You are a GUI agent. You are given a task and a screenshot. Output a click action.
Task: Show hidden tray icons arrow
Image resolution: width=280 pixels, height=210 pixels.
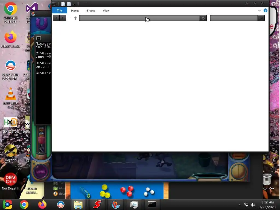coord(240,205)
